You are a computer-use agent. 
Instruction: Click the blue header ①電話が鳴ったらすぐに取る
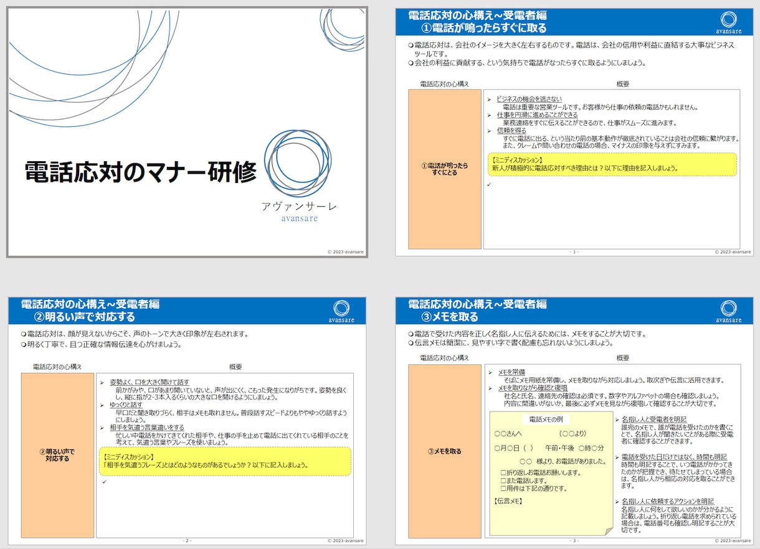point(574,22)
